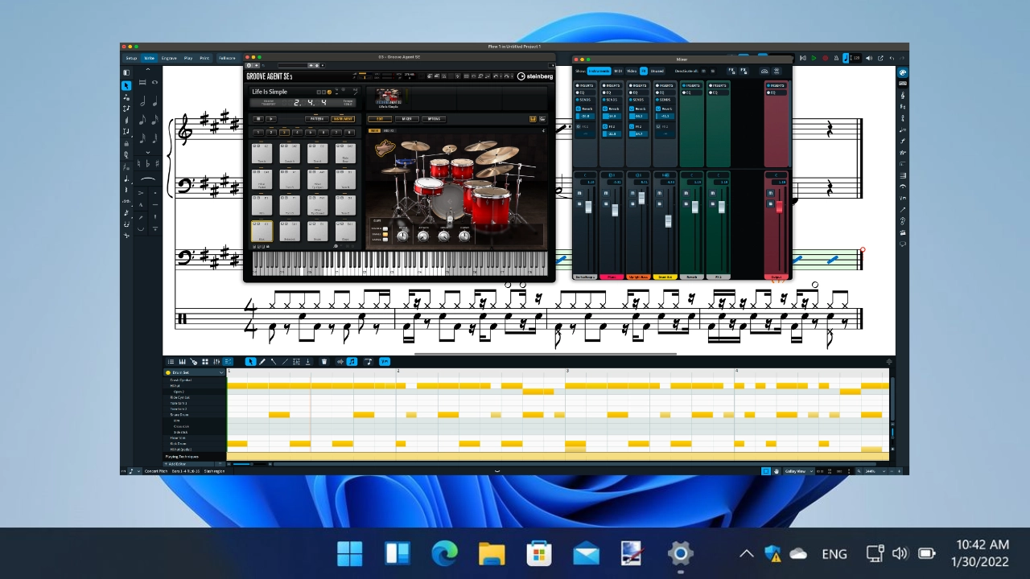1030x579 pixels.
Task: Deactivate all mutes in Mixer
Action: click(703, 71)
